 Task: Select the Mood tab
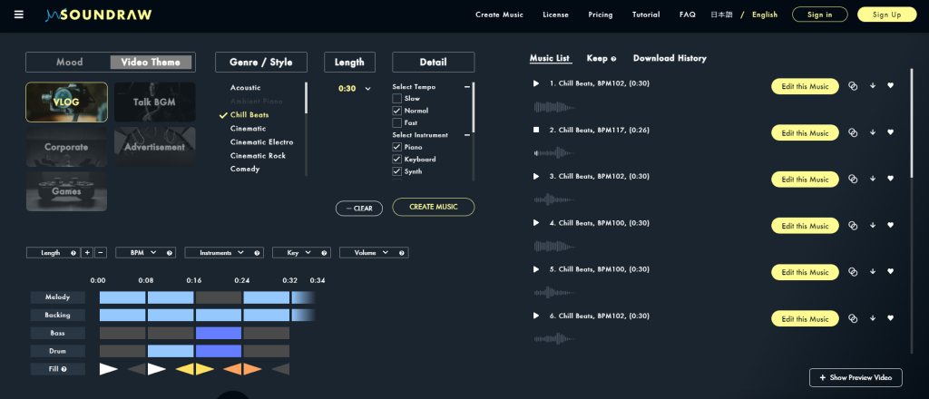point(69,63)
